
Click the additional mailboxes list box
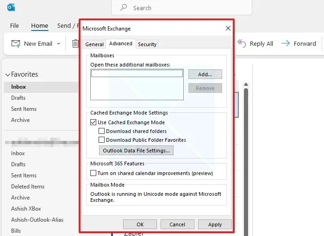point(137,85)
